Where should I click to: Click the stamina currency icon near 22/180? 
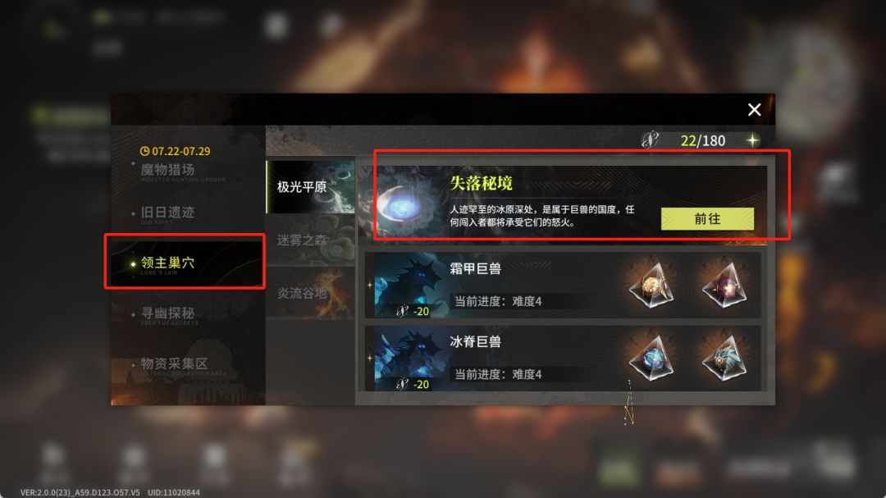tap(650, 139)
